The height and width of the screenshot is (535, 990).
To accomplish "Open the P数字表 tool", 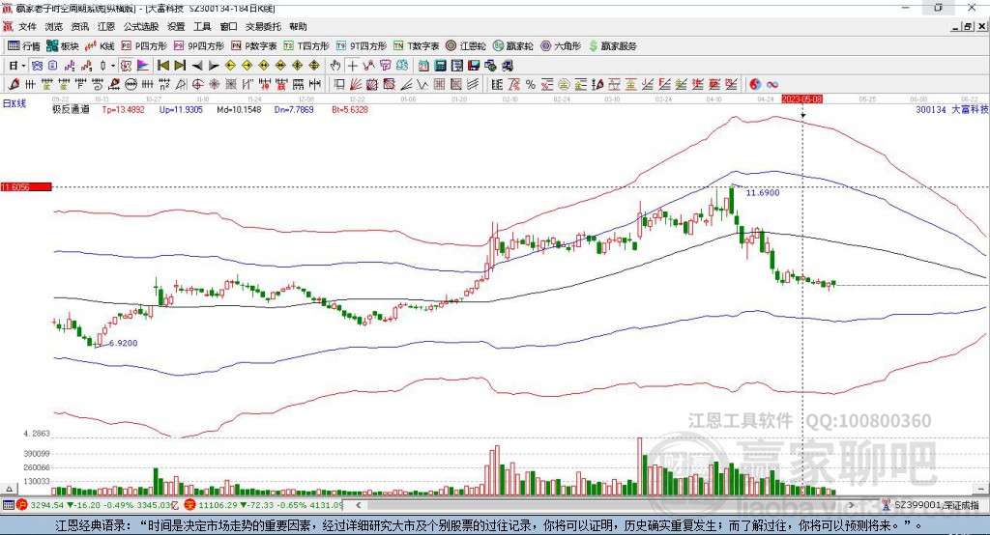I will point(254,46).
